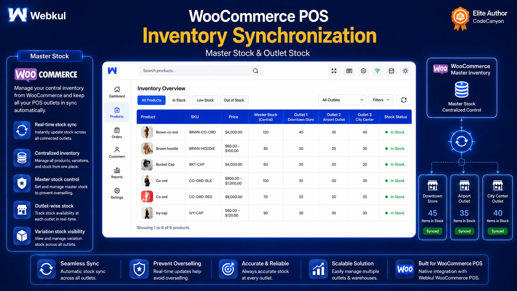Image resolution: width=517 pixels, height=291 pixels.
Task: Click the Master Stock (Central) column header
Action: [266, 117]
